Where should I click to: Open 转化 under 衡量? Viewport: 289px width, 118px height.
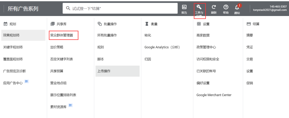tap(148, 35)
